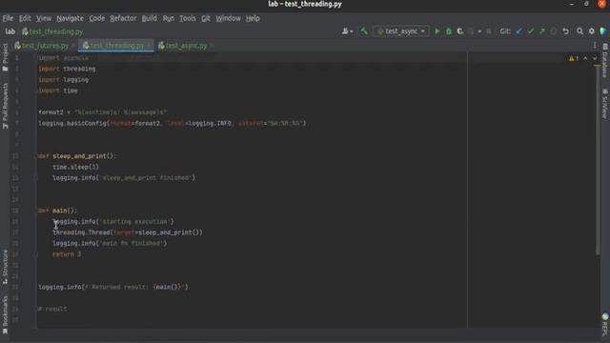
Task: Click the 'return 3' statement
Action: 67,254
